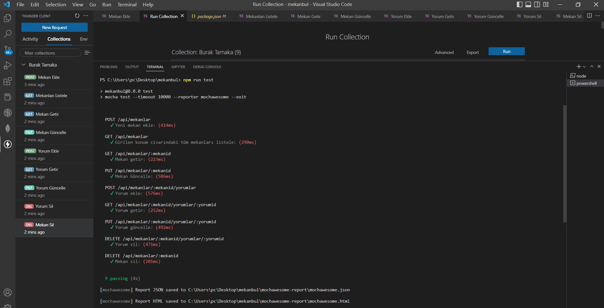The image size is (604, 308).
Task: Open the Run and Debug view
Action: [8, 65]
